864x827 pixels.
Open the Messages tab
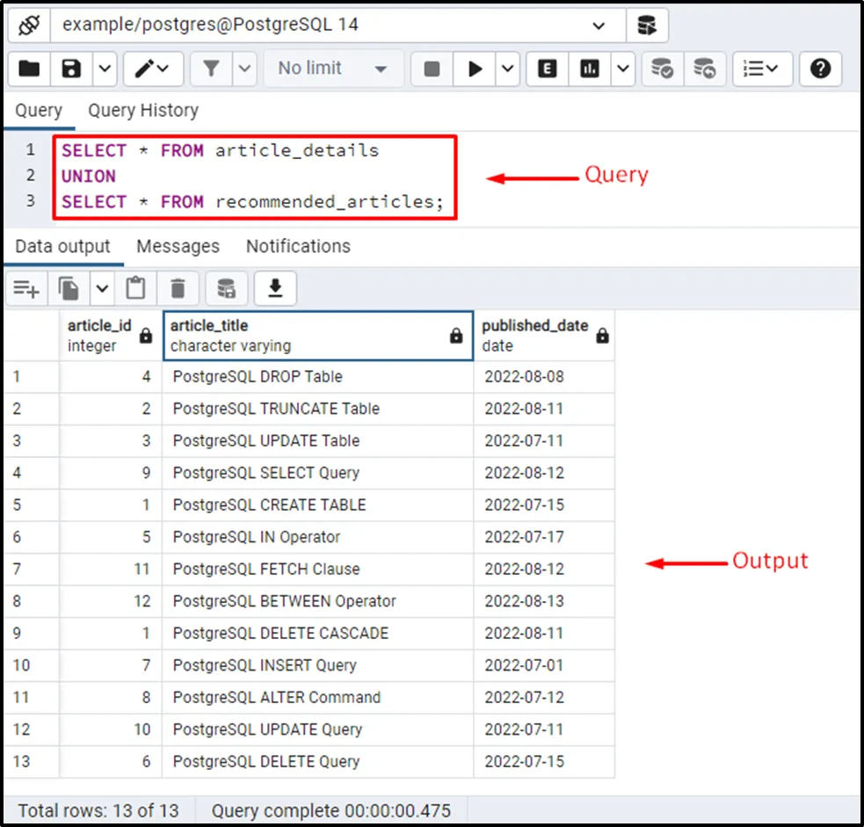click(x=178, y=246)
